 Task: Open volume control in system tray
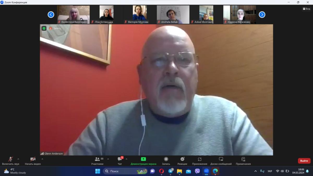pos(282,171)
